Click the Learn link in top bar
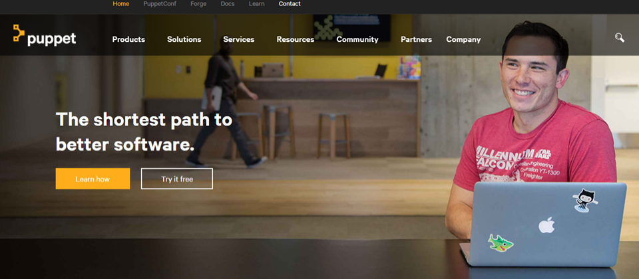639x279 pixels. [x=257, y=4]
